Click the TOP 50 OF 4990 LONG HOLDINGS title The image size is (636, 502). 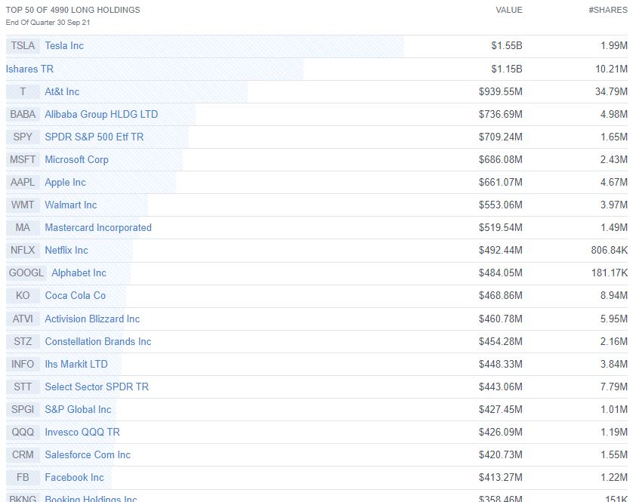[x=73, y=10]
